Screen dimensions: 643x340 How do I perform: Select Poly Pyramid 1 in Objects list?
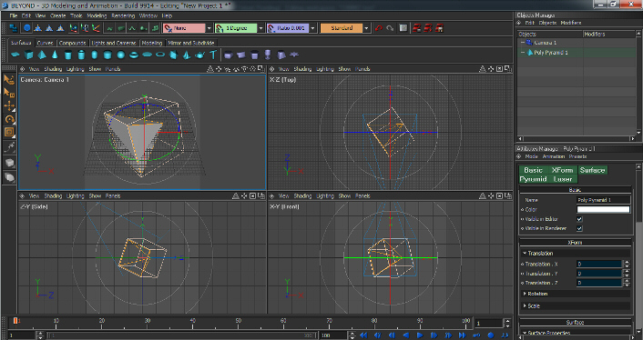click(x=550, y=53)
